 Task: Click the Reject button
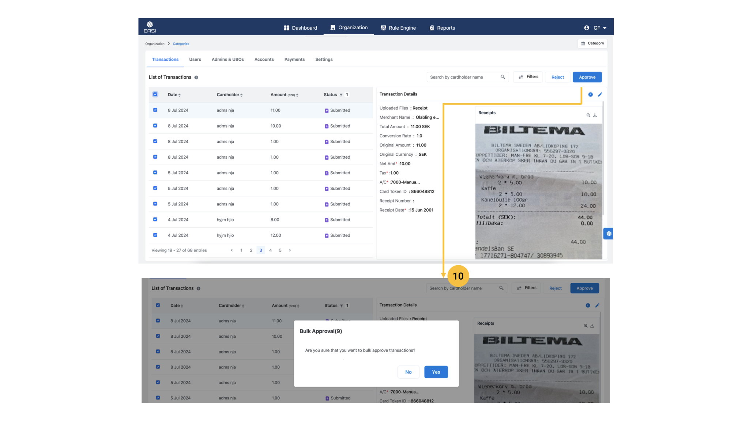tap(557, 77)
